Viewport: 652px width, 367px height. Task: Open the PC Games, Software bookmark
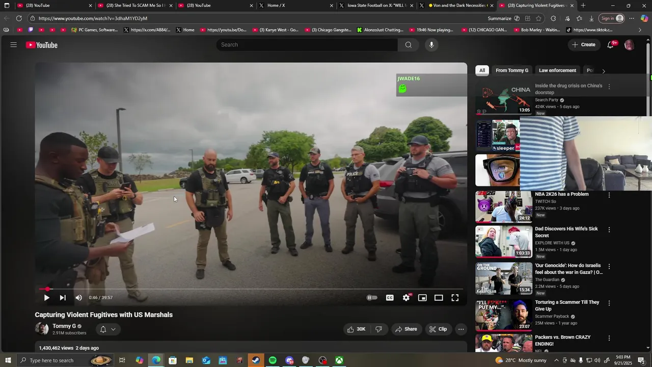pos(95,30)
